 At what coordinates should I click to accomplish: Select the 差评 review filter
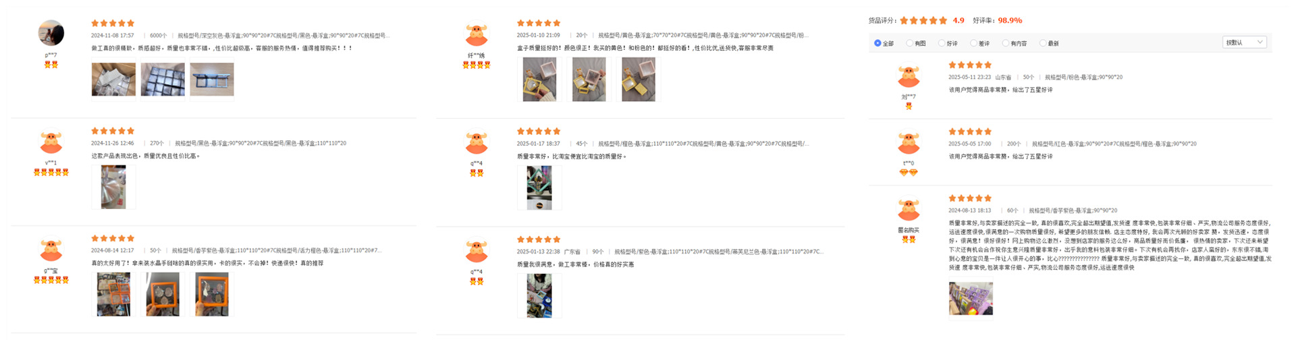[x=979, y=43]
